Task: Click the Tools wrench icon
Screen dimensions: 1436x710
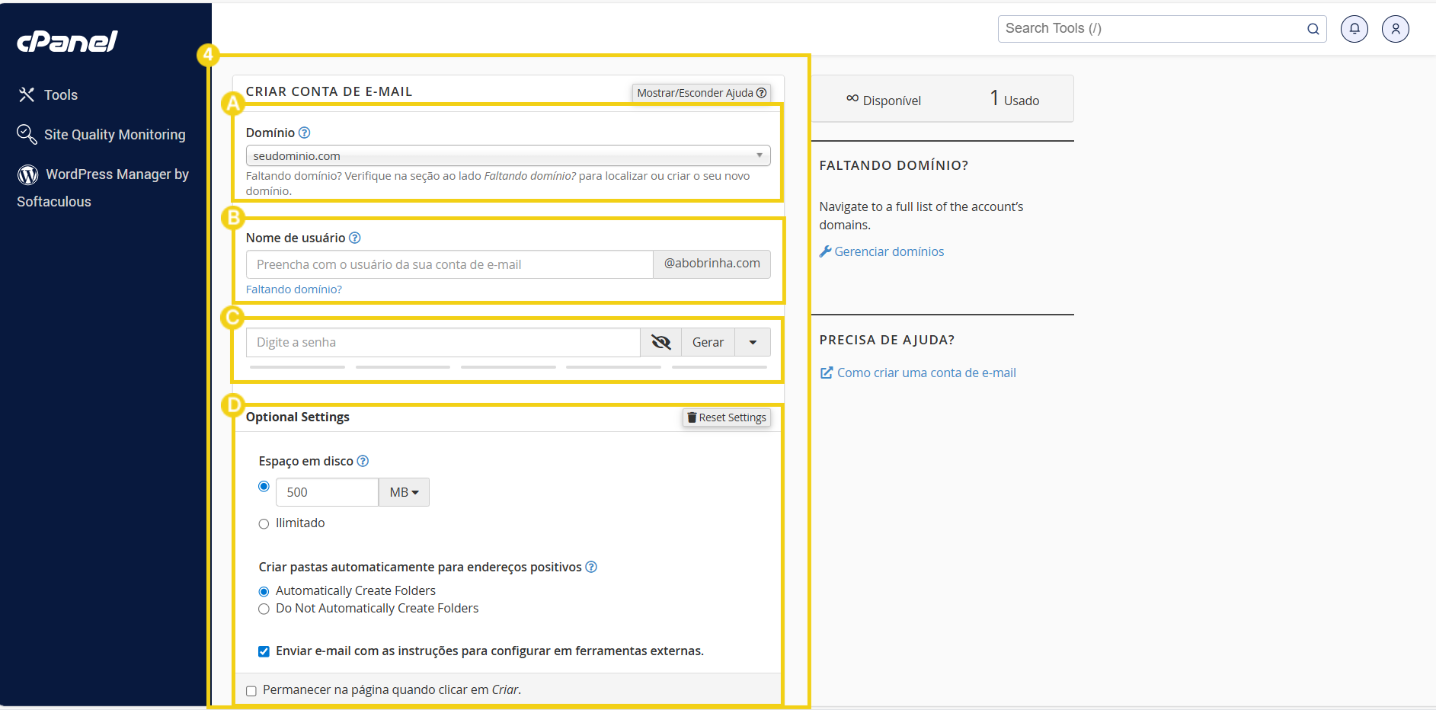Action: [27, 94]
